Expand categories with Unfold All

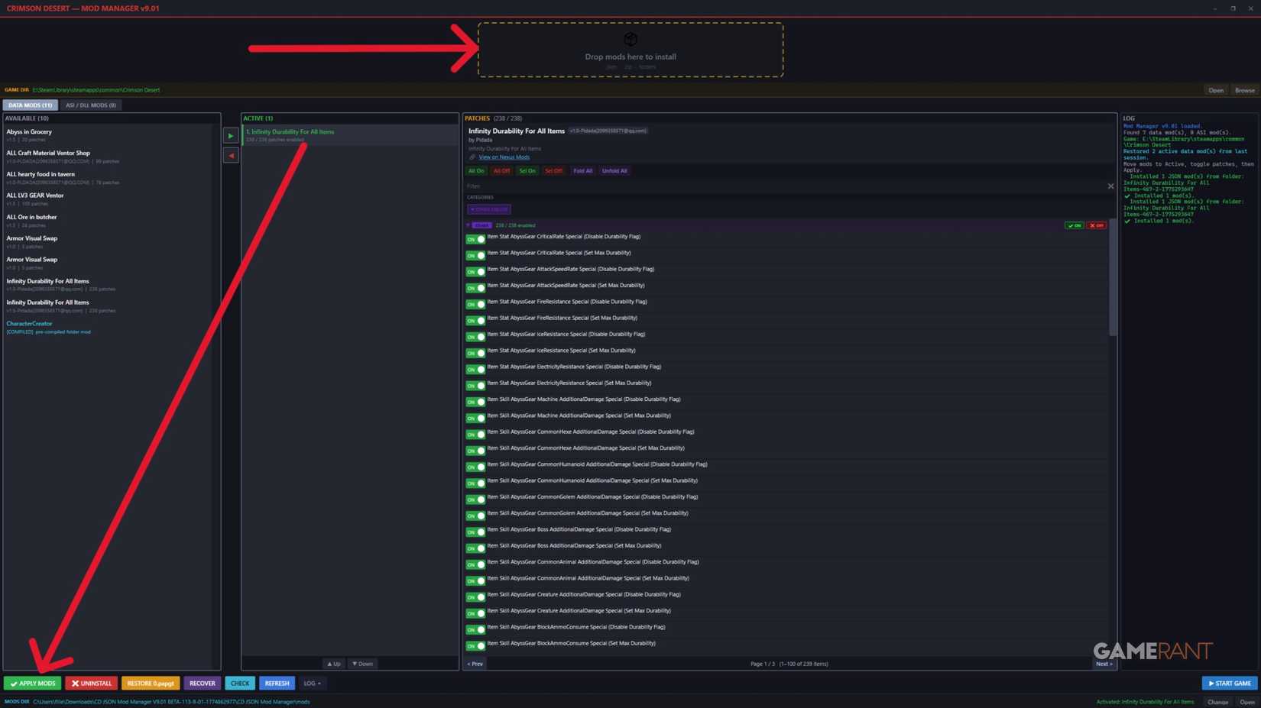tap(614, 171)
